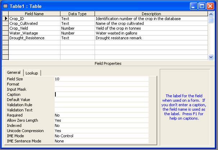218x150 pixels.
Task: Select row selector for Drought_Resistence field
Action: point(5,38)
